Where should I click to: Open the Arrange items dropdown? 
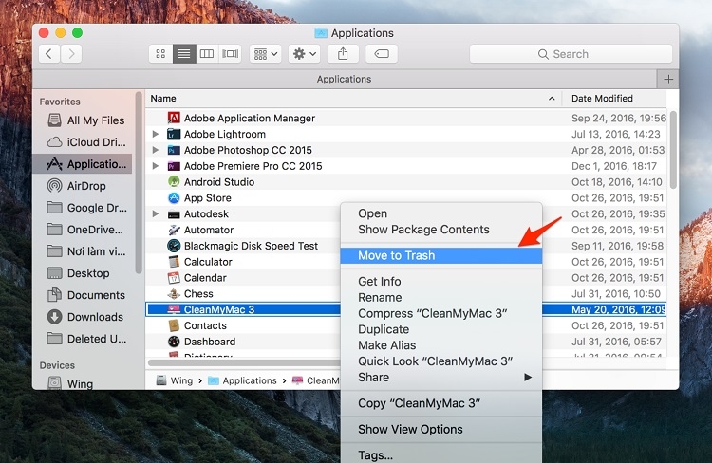(x=266, y=54)
